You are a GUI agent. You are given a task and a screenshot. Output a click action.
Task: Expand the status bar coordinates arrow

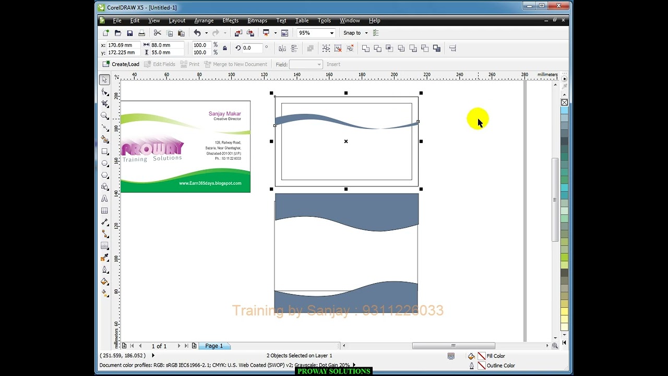[153, 356]
